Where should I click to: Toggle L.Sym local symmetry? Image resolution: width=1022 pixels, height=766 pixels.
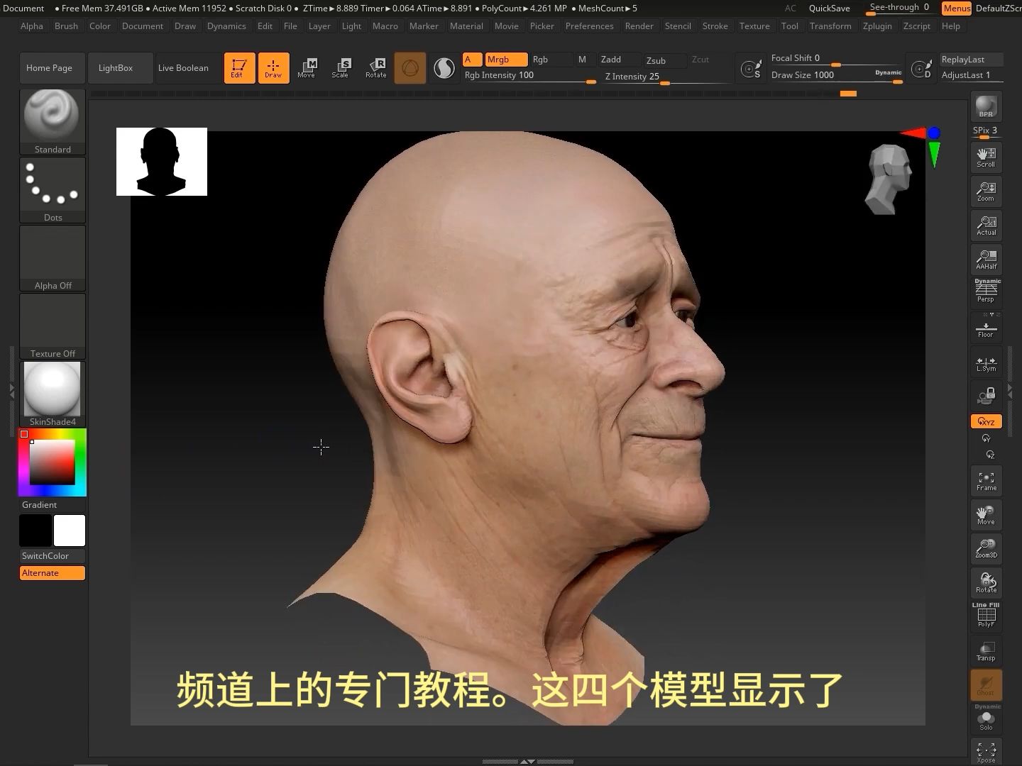[986, 362]
